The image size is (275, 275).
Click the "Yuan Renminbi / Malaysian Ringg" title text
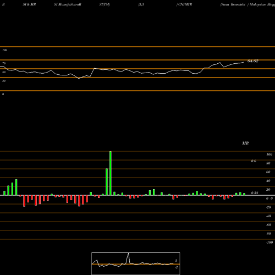coord(248,4)
